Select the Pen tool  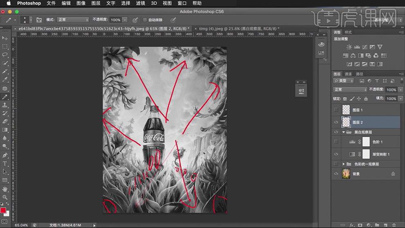coord(4,155)
